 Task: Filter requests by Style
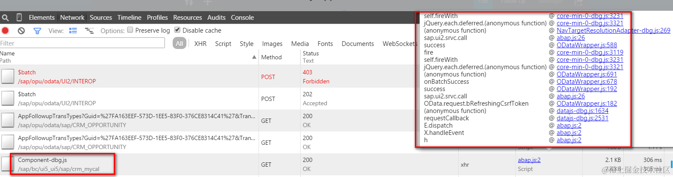point(247,44)
